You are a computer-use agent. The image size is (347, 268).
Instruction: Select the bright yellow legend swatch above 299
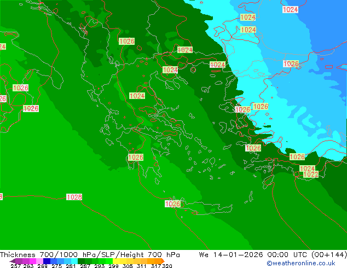(116, 261)
